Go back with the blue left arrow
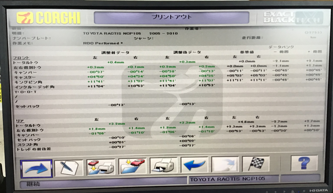The height and width of the screenshot is (193, 333). pos(194,165)
